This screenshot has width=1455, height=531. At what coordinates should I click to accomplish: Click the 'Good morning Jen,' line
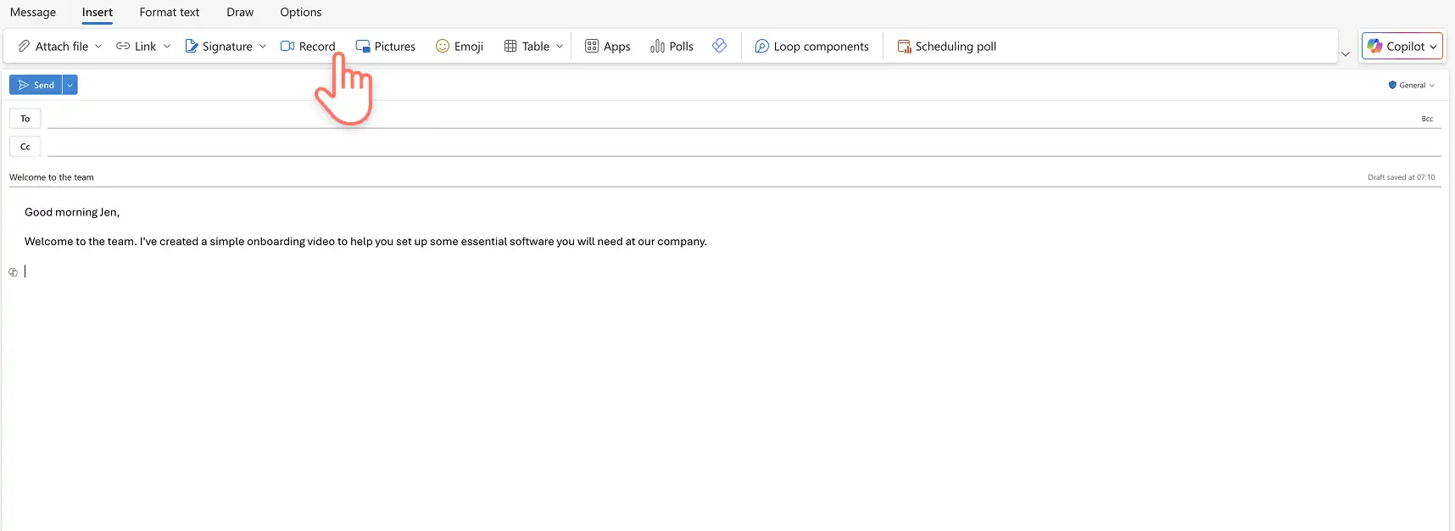[x=72, y=212]
